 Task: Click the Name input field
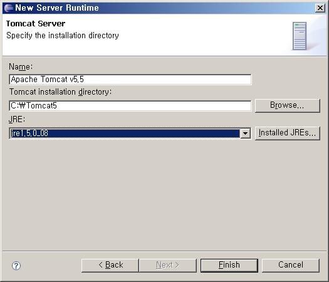point(130,80)
